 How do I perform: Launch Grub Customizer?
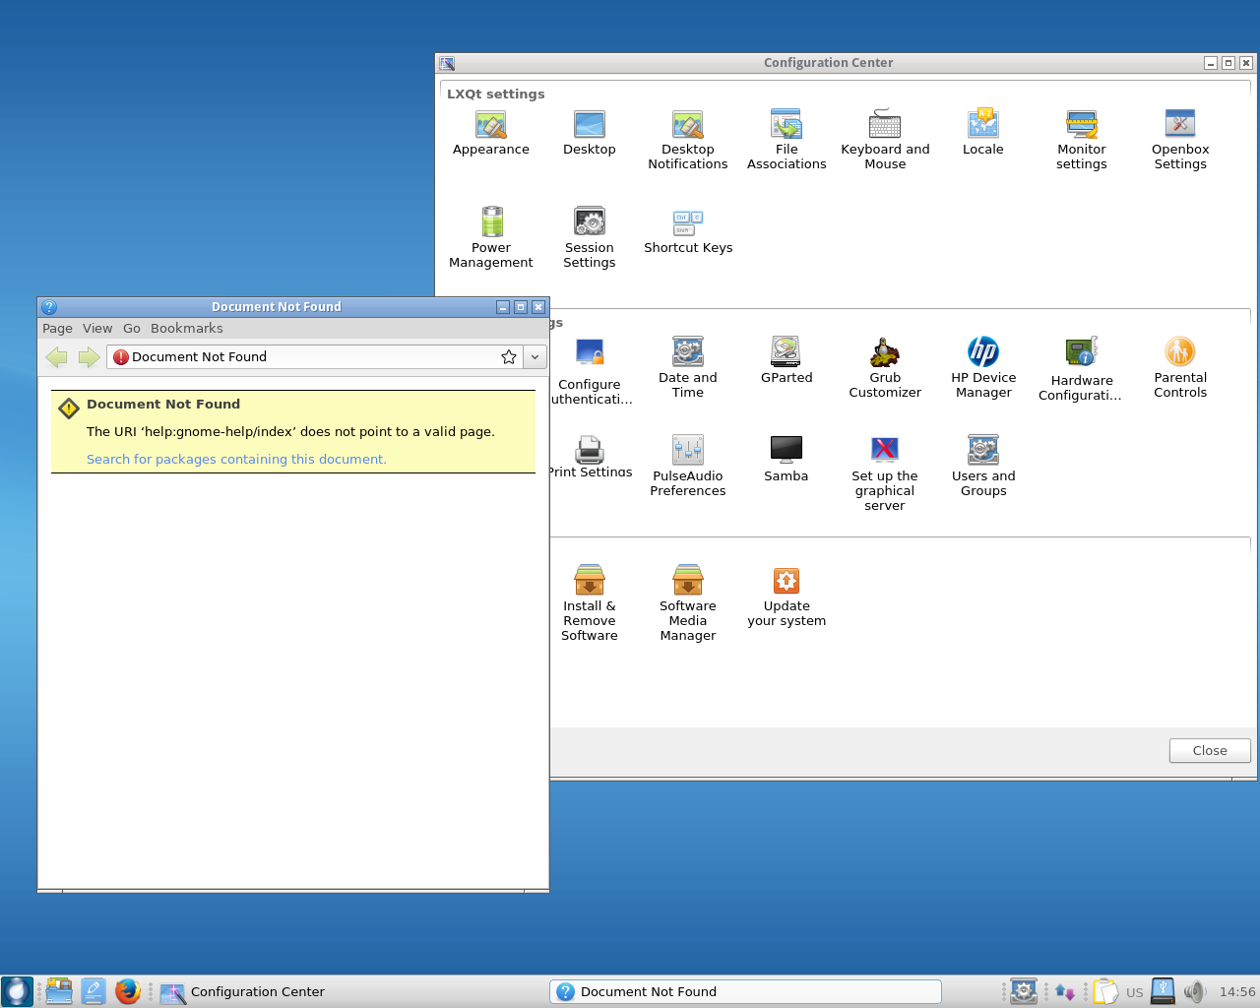point(885,368)
